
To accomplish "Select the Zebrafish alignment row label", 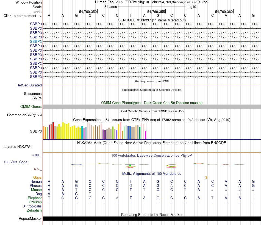I will point(34,210).
